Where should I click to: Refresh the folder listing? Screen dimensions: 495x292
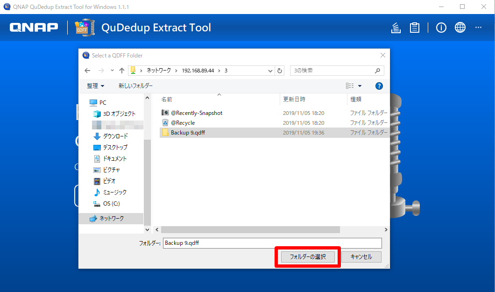(x=279, y=71)
